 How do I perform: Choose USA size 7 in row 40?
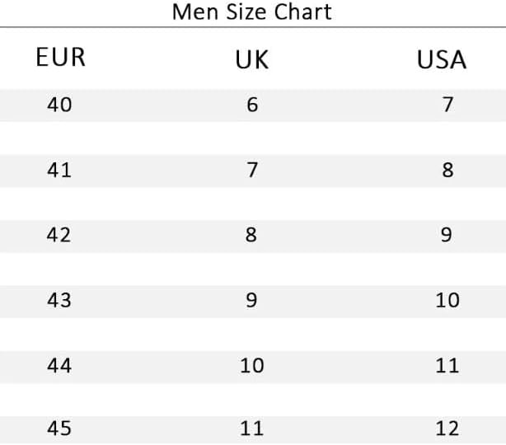coord(447,105)
